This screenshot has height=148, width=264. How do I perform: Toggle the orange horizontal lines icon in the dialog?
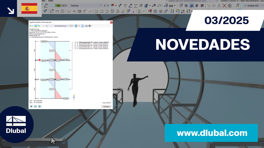[79, 26]
